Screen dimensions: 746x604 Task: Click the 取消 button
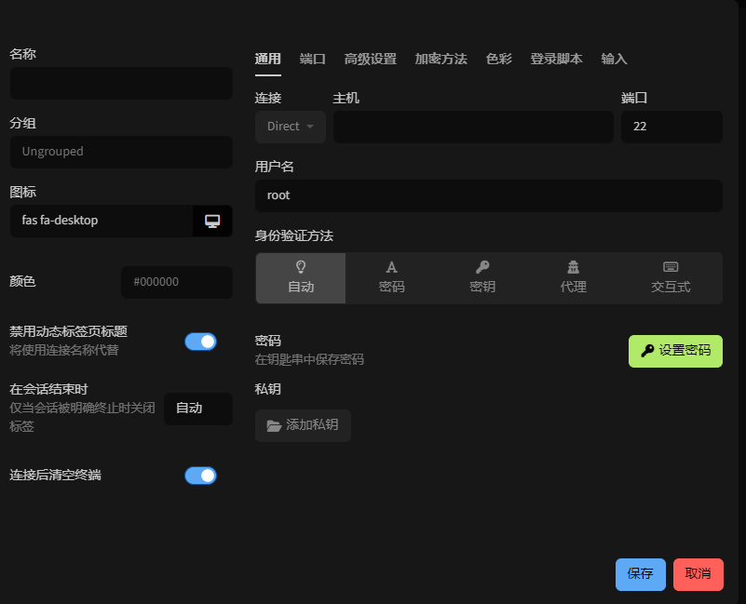[698, 574]
